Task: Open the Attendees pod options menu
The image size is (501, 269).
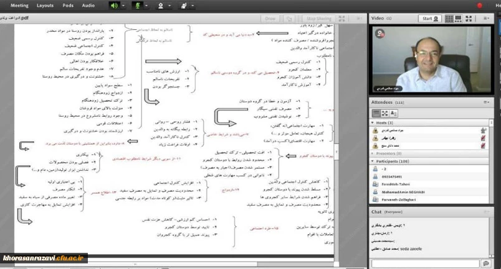Action: pos(485,102)
